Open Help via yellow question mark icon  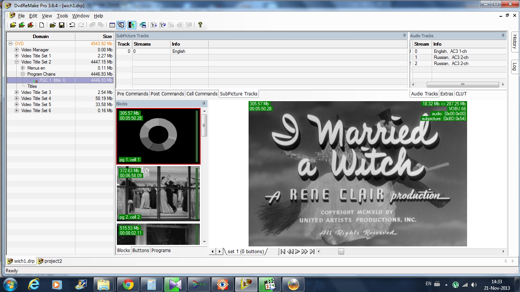200,25
